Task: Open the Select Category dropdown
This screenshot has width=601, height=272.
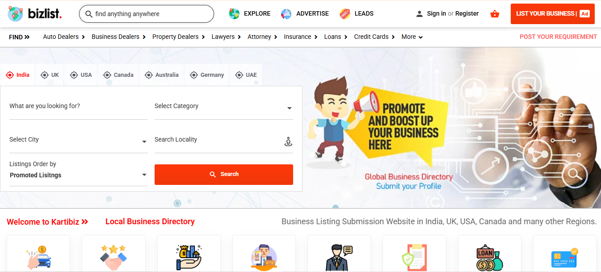Action: tap(224, 107)
